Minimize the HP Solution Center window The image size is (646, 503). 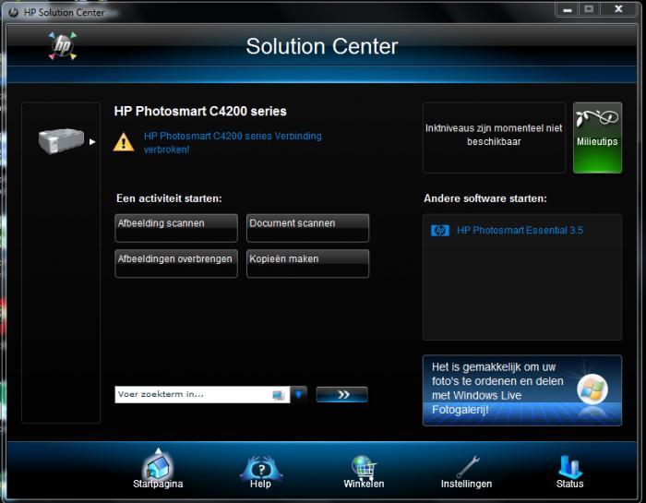568,9
